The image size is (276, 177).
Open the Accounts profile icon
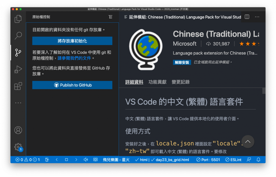tap(18, 130)
